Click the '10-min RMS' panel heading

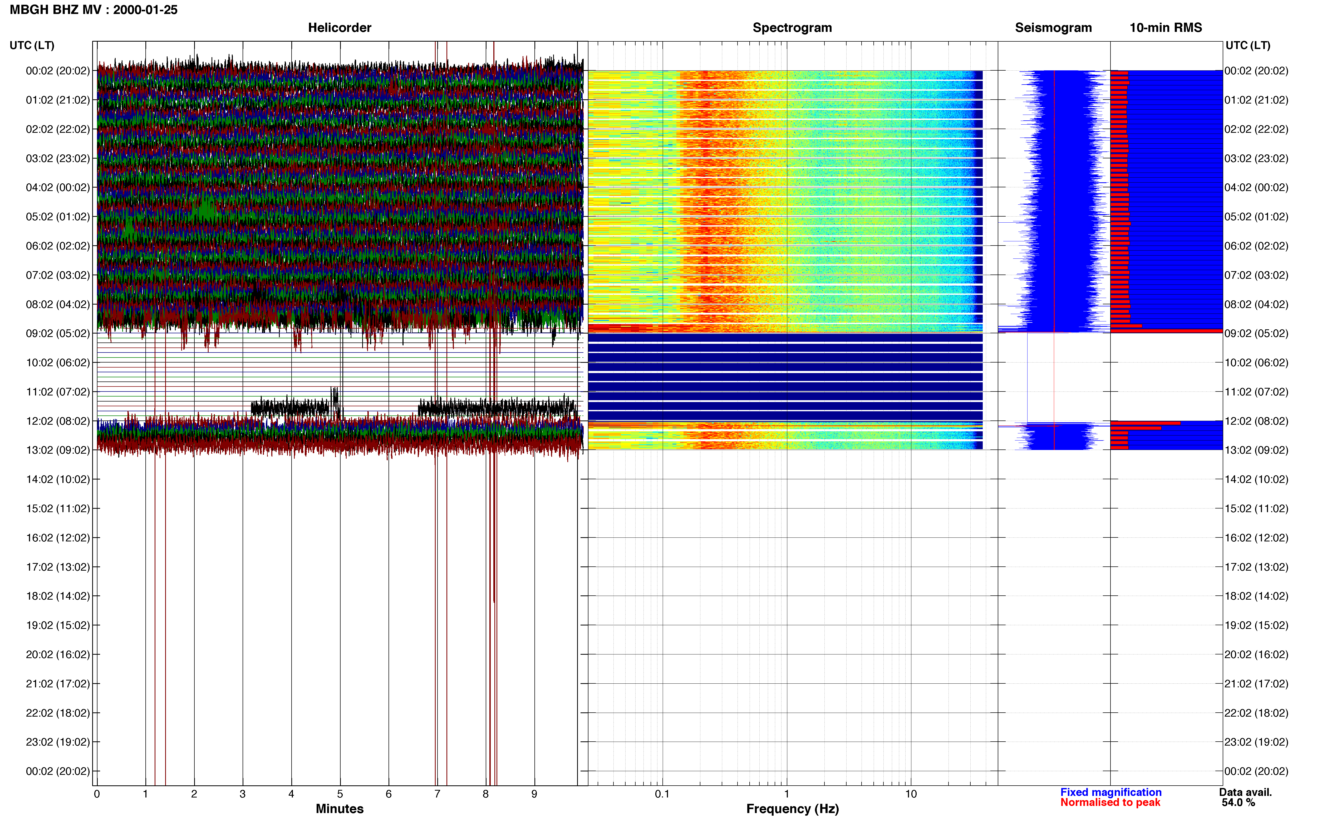pyautogui.click(x=1166, y=27)
